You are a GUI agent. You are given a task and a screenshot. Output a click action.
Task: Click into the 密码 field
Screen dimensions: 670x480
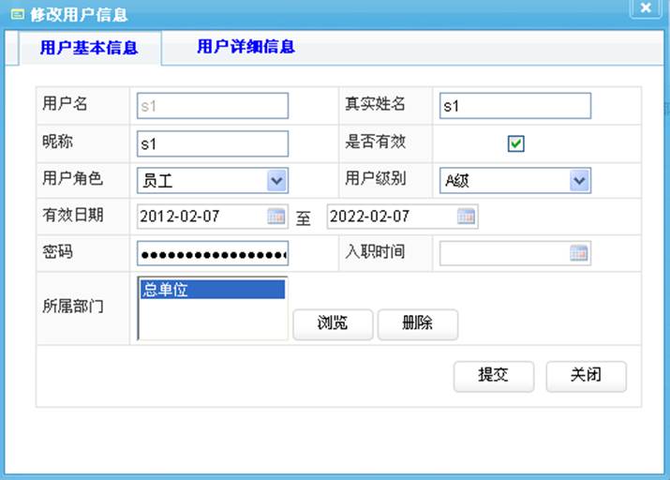click(x=212, y=253)
